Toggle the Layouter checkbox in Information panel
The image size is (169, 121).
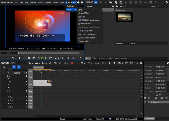tap(147, 102)
